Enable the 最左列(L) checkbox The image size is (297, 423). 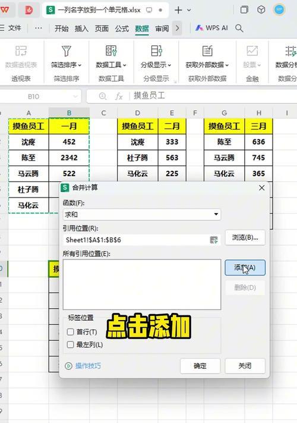pos(70,344)
